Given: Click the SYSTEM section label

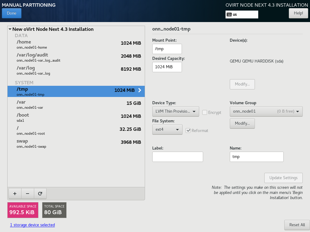Looking at the screenshot, I should [x=24, y=83].
